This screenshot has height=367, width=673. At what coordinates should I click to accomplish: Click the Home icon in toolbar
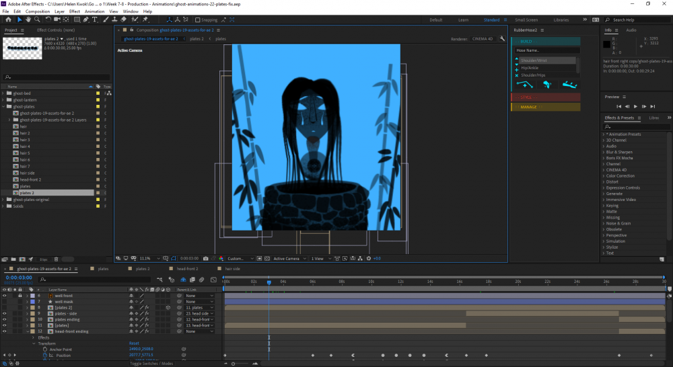click(7, 19)
